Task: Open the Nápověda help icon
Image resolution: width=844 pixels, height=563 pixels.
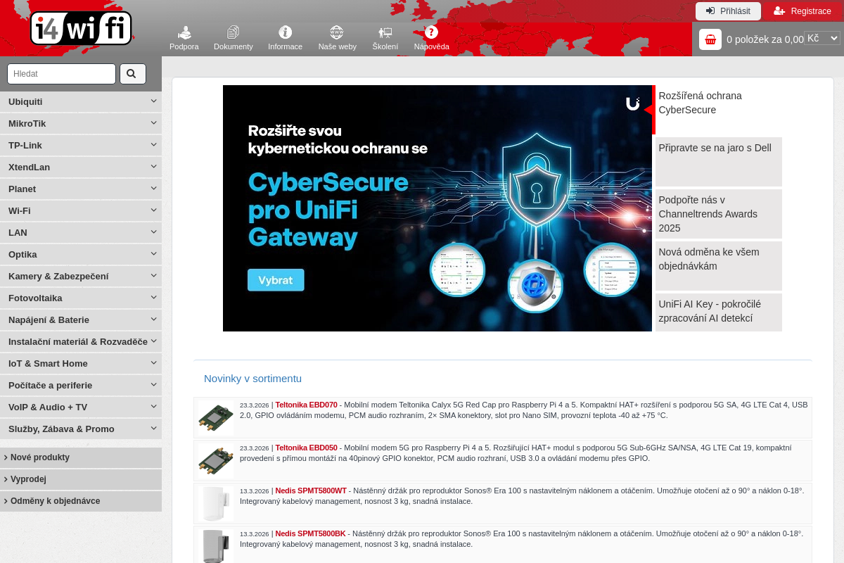Action: point(431,32)
